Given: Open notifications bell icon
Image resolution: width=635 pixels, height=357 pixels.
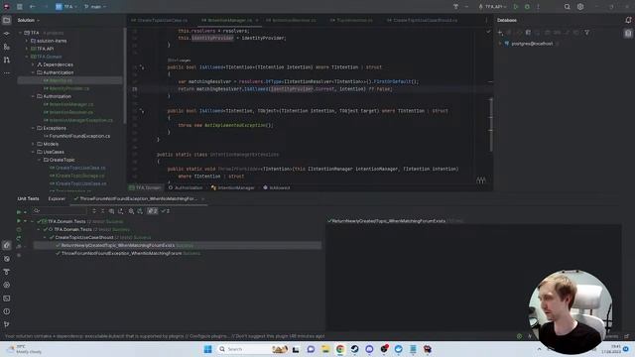Looking at the screenshot, I should (628, 20).
